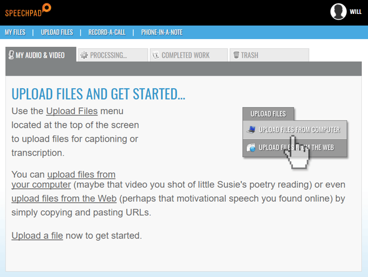Open the user avatar icon for Will
Screen dimensions: 368x277
click(338, 12)
